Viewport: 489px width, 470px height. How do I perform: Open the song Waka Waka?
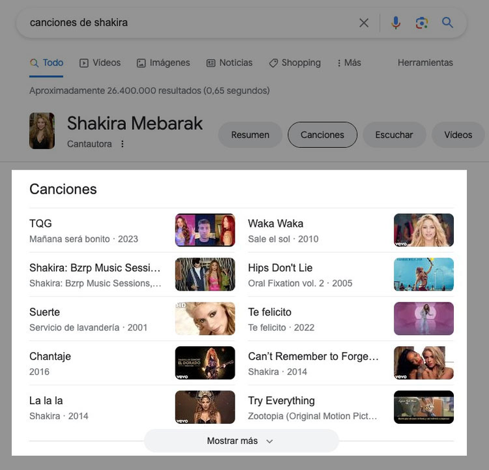pos(276,224)
